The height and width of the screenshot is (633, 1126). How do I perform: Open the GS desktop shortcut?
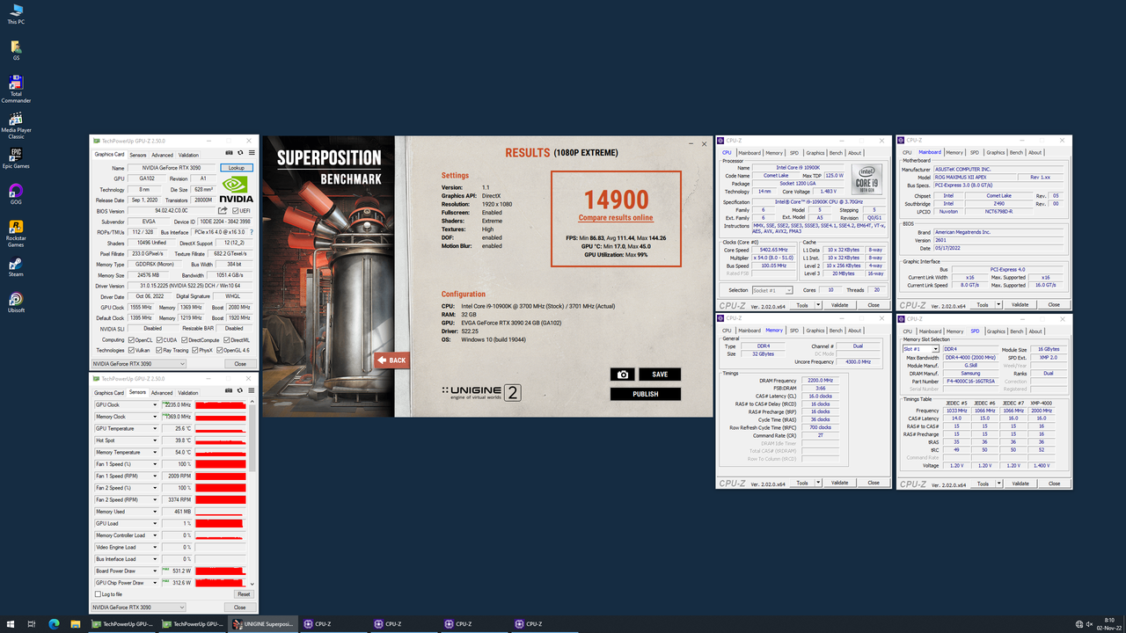click(x=16, y=50)
